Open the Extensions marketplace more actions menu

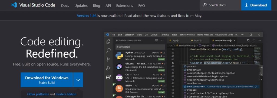click(x=162, y=40)
